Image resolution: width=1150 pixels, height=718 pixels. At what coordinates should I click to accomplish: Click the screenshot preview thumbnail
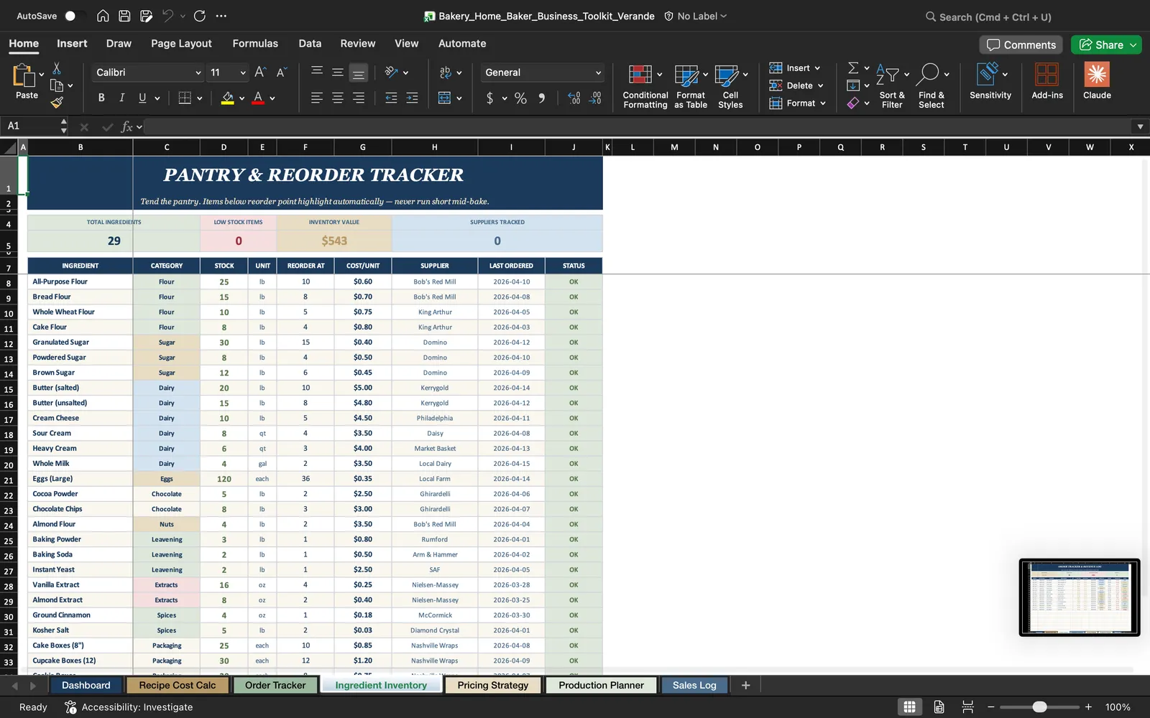click(x=1080, y=597)
